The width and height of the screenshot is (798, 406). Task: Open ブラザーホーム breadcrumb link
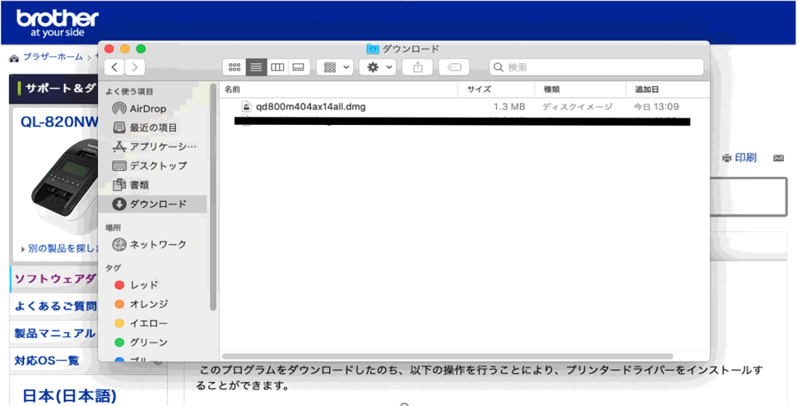point(53,57)
